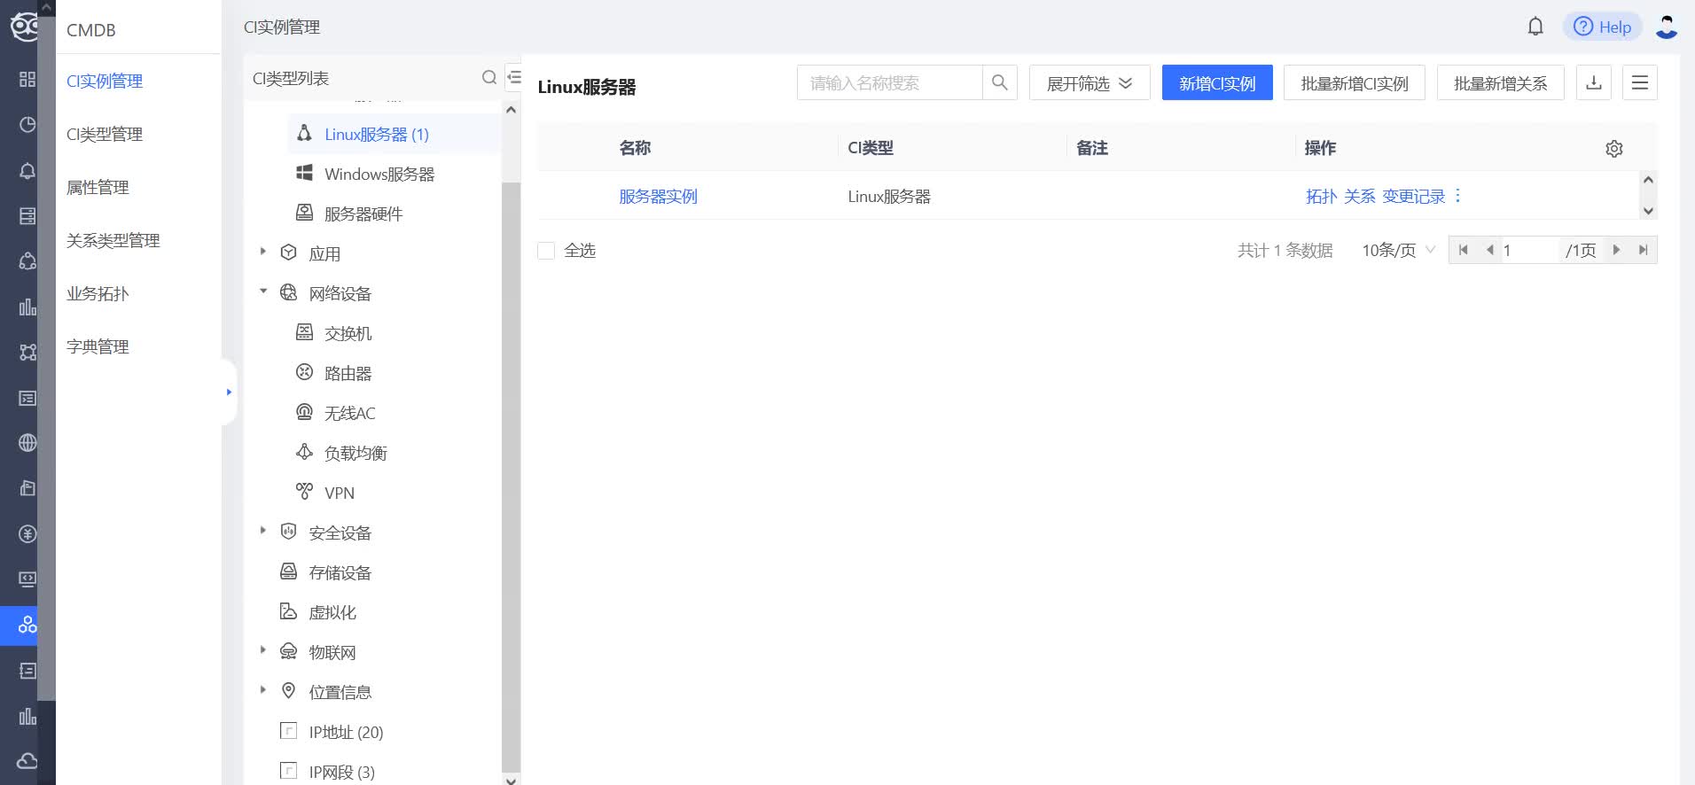Go to 业务拓扑 menu item
This screenshot has width=1695, height=785.
click(98, 294)
